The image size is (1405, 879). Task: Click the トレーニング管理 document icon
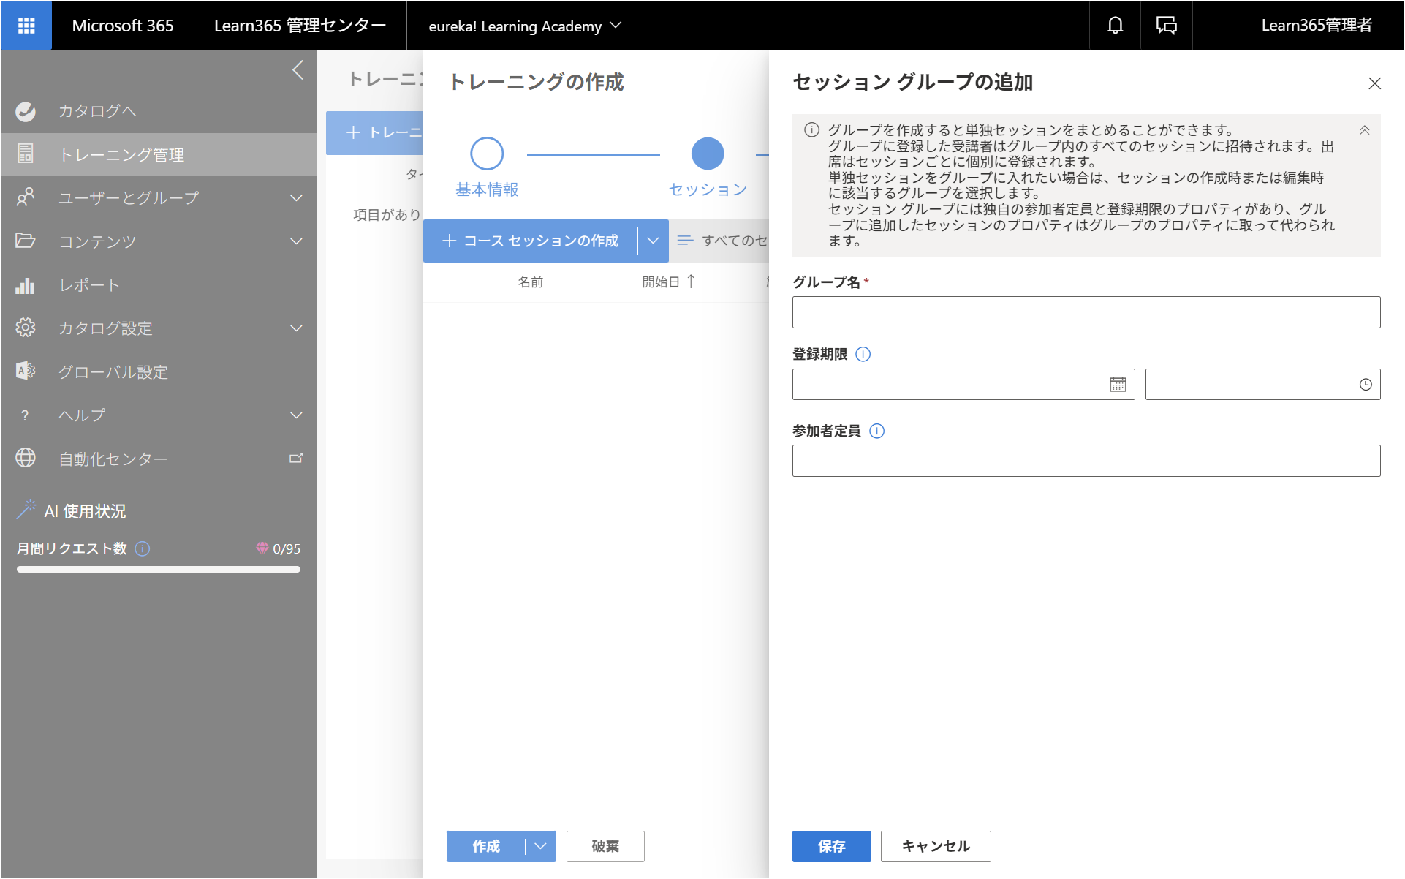pyautogui.click(x=26, y=154)
